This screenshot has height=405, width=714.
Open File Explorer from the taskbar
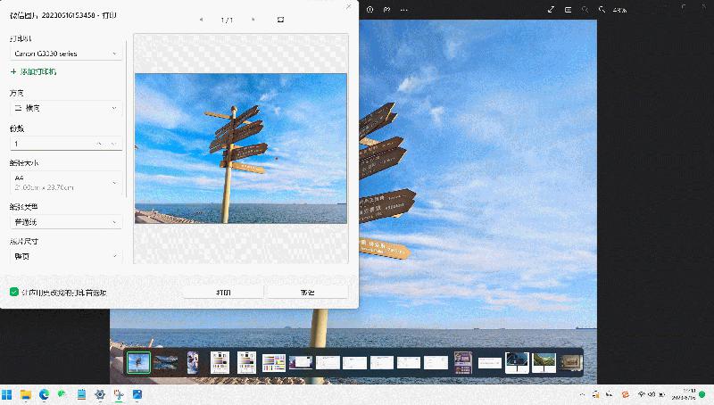[26, 393]
